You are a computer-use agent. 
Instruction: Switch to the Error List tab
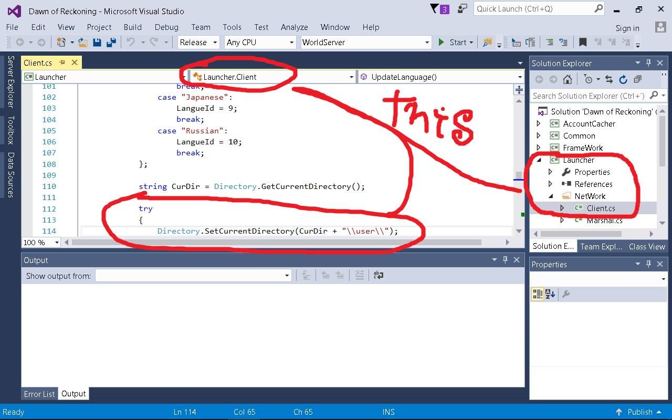(39, 393)
